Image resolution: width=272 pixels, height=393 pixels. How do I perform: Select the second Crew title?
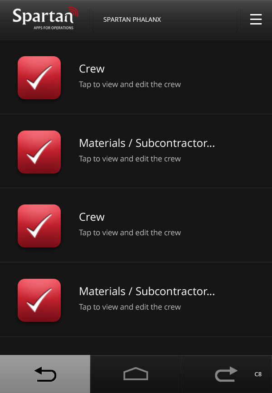coord(92,217)
